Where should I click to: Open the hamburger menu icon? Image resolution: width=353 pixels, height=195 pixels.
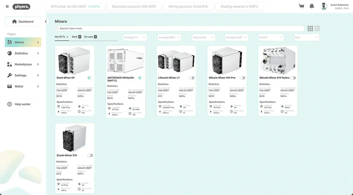coord(7,6)
